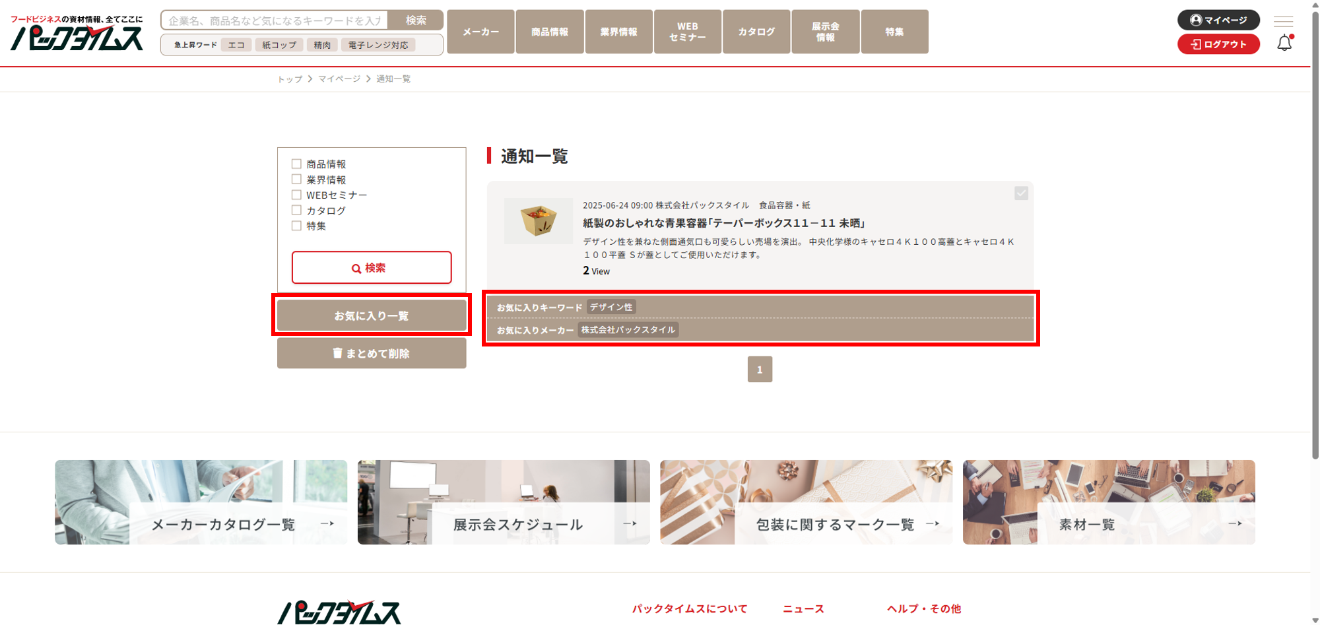The width and height of the screenshot is (1320, 625).
Task: Open 素材一覧 banner
Action: click(1109, 502)
